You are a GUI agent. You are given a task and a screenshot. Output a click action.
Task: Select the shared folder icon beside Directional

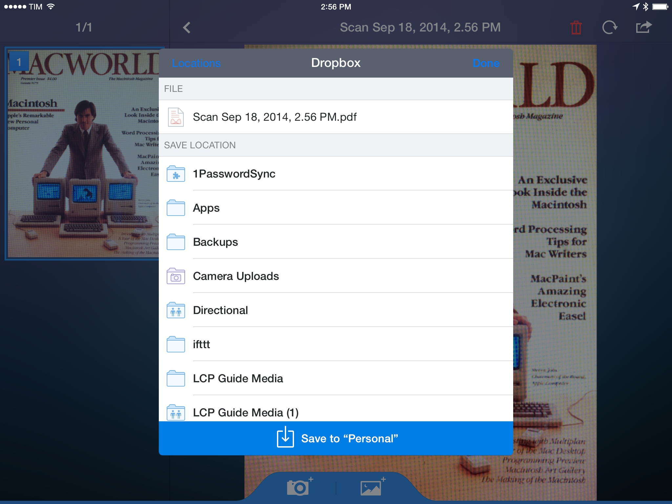pyautogui.click(x=176, y=310)
